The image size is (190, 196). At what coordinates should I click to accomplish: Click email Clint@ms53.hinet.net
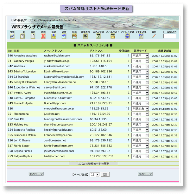(58, 98)
